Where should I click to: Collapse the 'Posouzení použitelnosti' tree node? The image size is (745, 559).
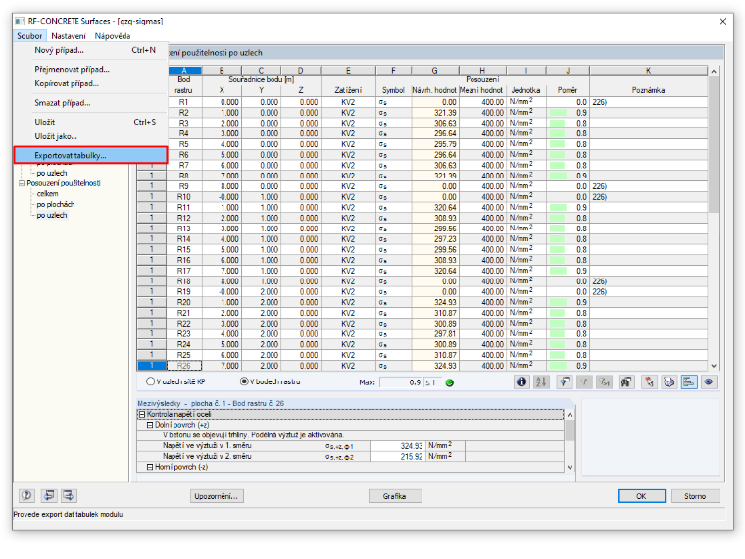pyautogui.click(x=22, y=183)
